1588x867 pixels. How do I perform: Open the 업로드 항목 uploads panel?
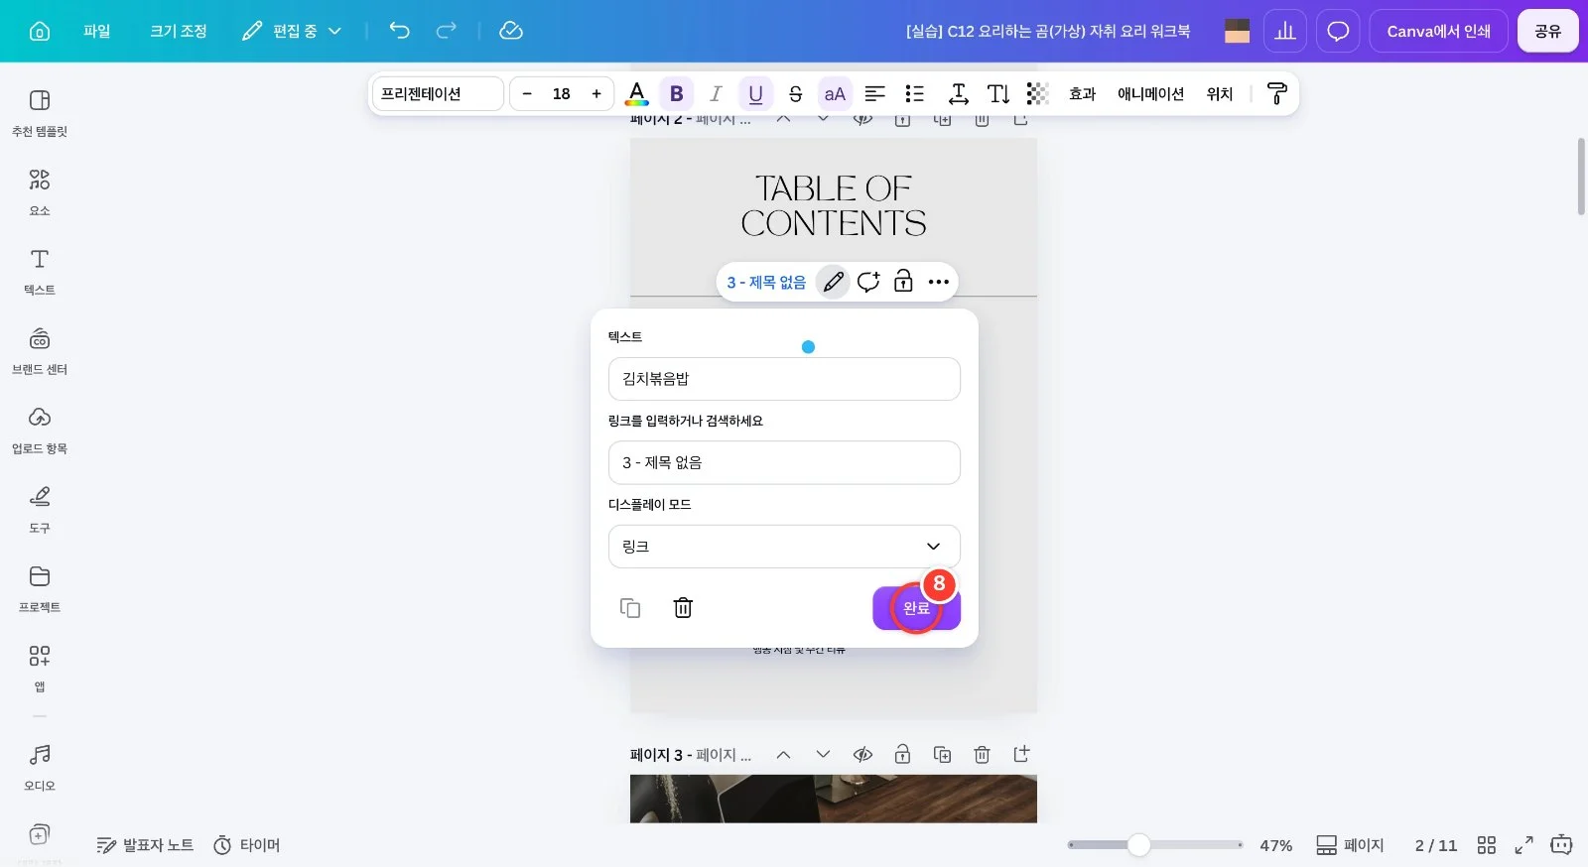40,430
